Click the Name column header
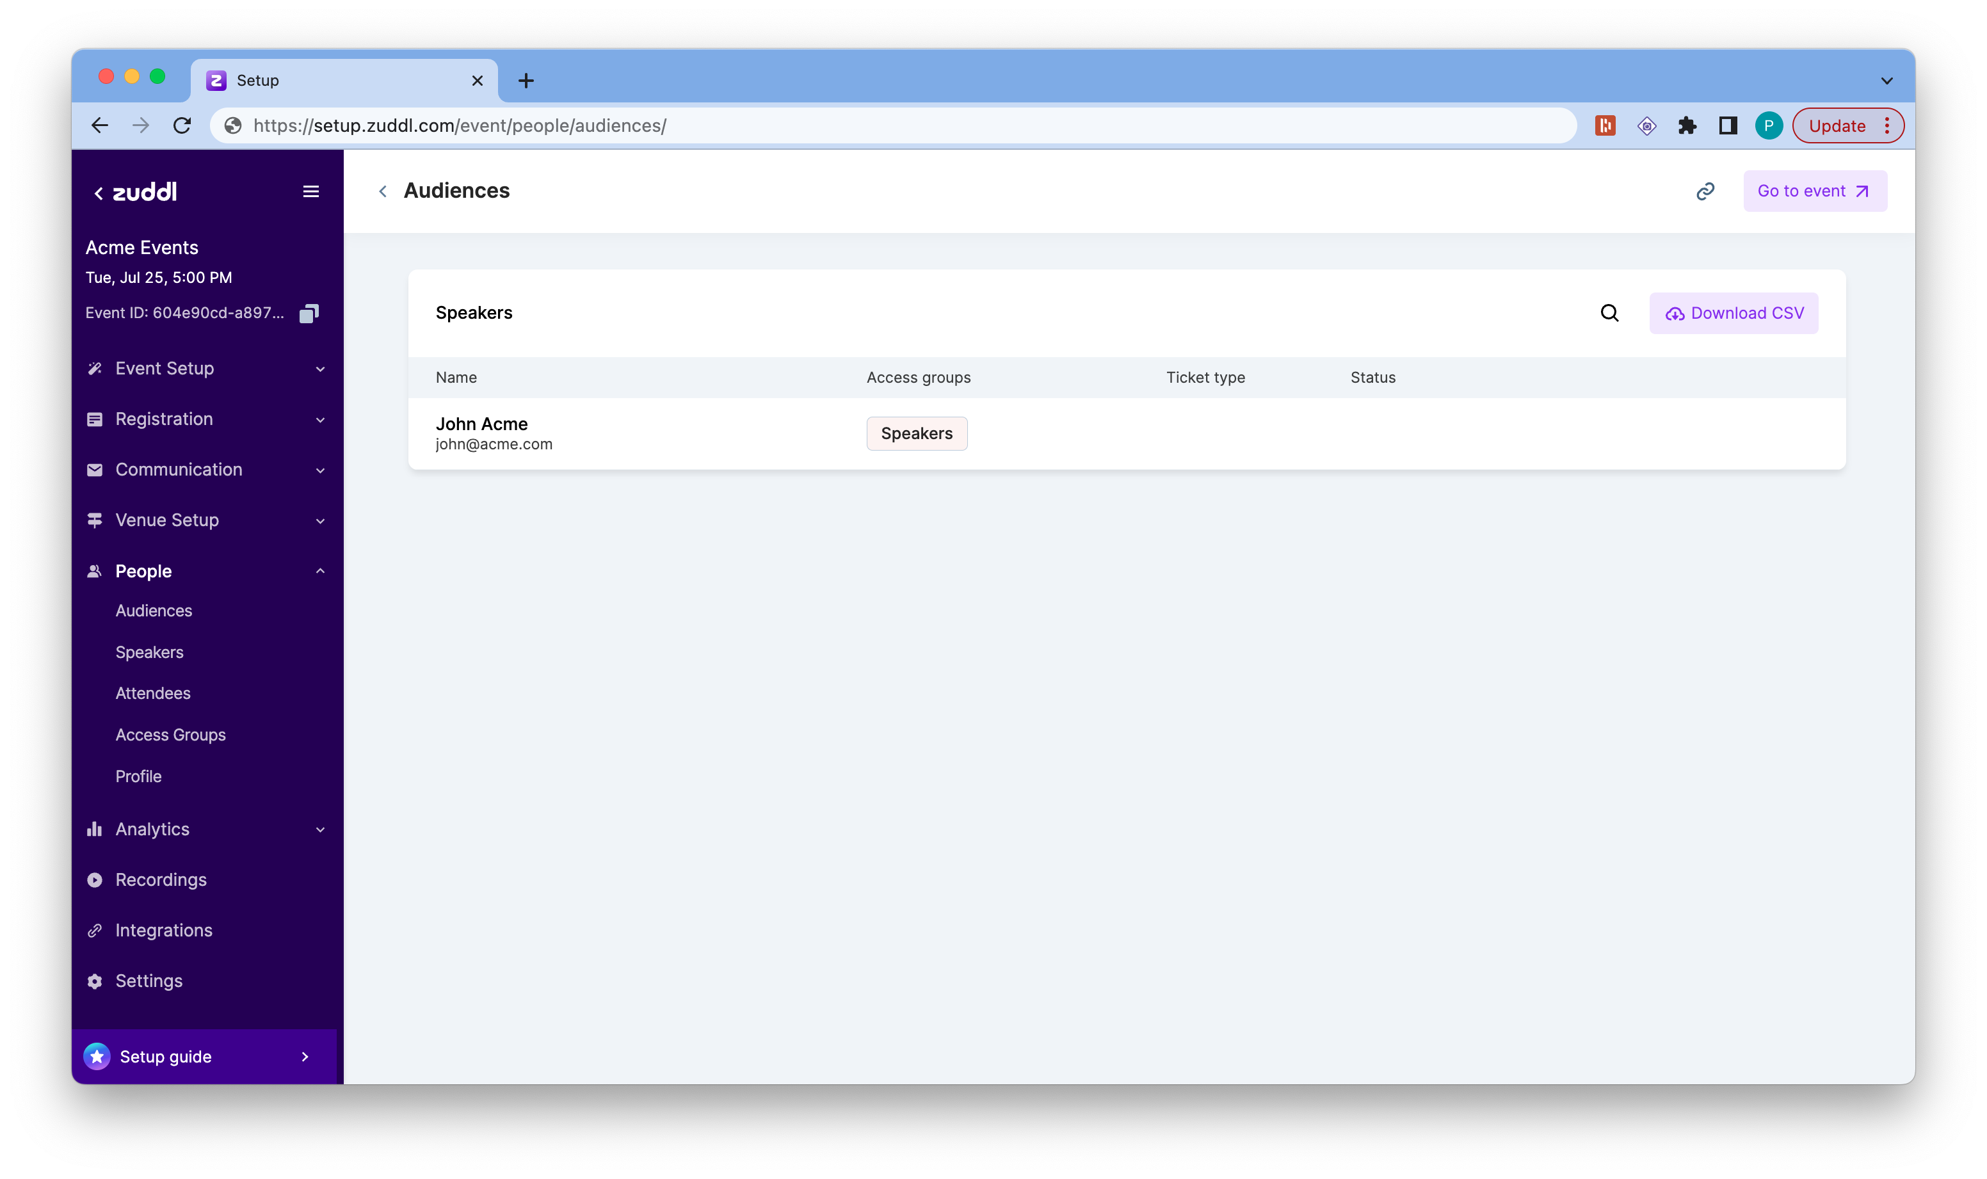This screenshot has width=1987, height=1179. pyautogui.click(x=456, y=378)
